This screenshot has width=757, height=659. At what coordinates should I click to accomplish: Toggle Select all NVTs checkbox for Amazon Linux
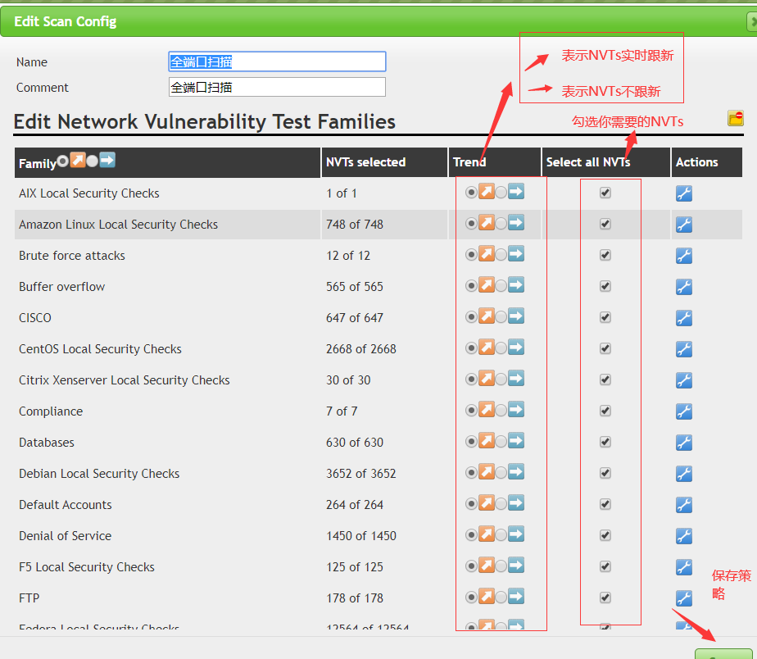point(605,224)
